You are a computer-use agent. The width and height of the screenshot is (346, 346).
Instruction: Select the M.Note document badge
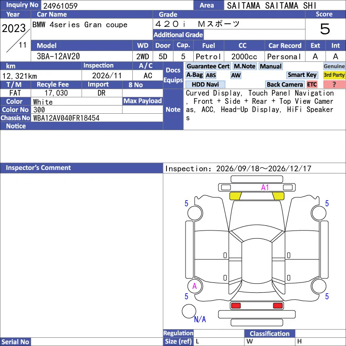point(244,66)
